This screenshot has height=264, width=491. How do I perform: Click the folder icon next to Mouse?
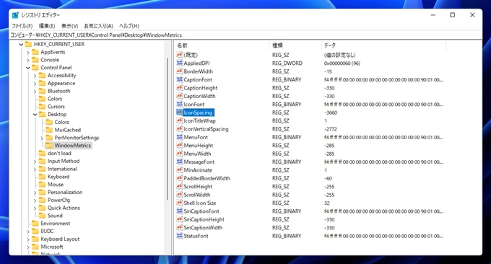click(43, 184)
